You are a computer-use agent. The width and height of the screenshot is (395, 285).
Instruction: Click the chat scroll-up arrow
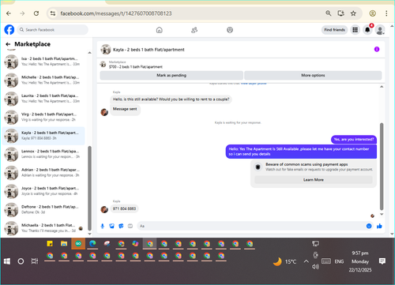382,87
